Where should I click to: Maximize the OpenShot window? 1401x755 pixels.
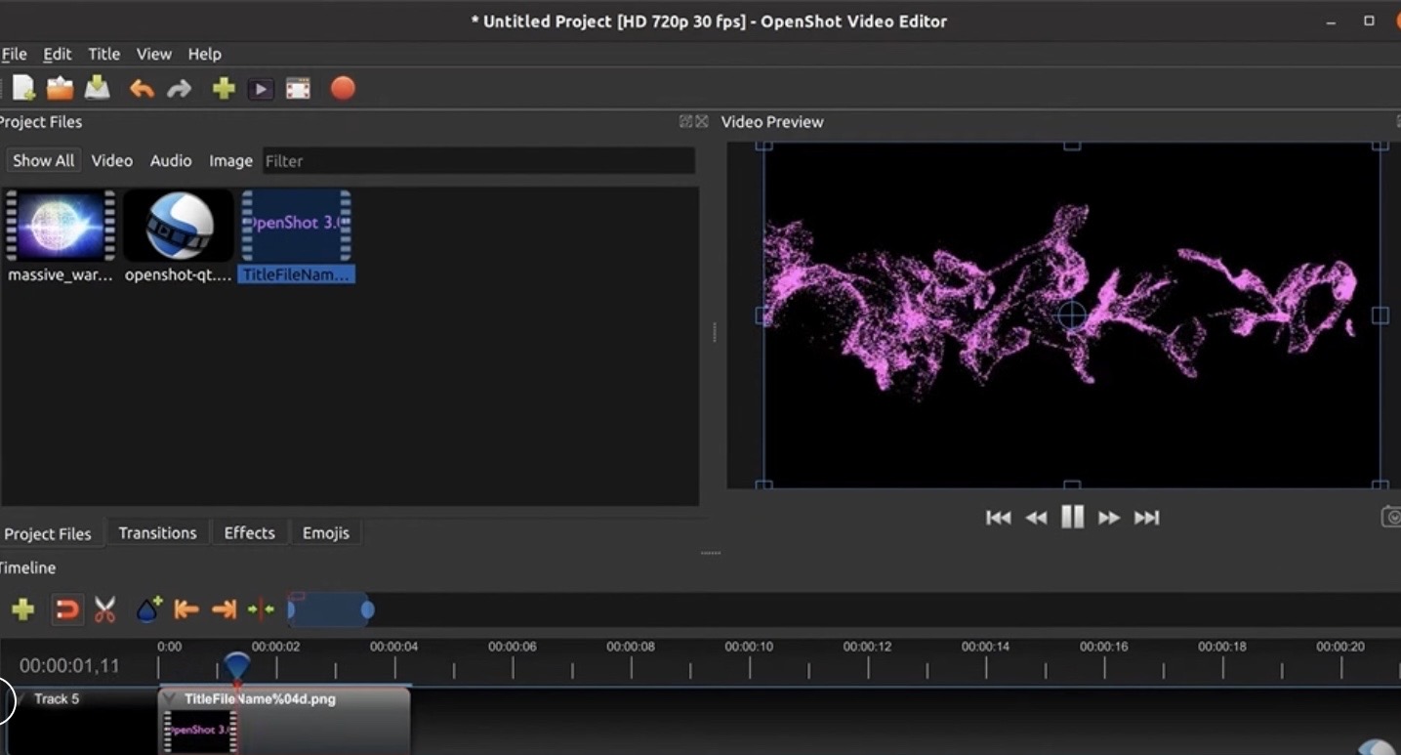[x=1369, y=21]
